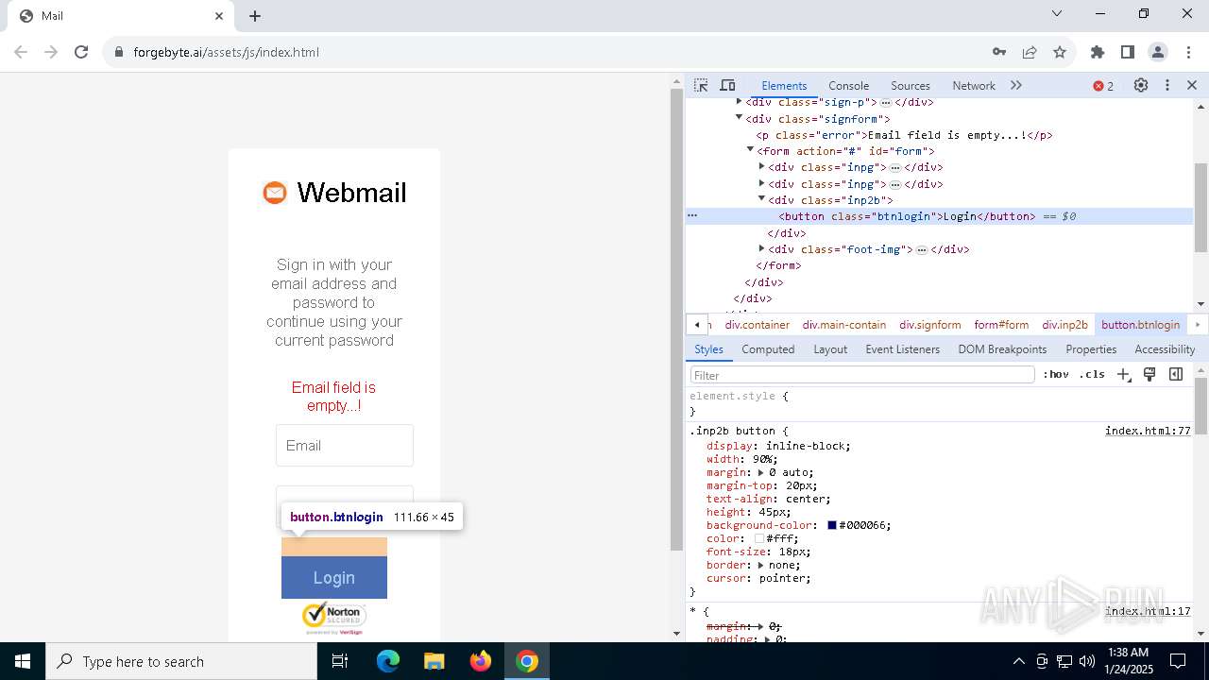Viewport: 1209px width, 680px height.
Task: Click the Norton Secured badge
Action: tap(334, 618)
